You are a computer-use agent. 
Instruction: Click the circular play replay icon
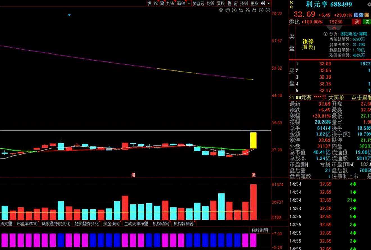pyautogui.click(x=234, y=10)
